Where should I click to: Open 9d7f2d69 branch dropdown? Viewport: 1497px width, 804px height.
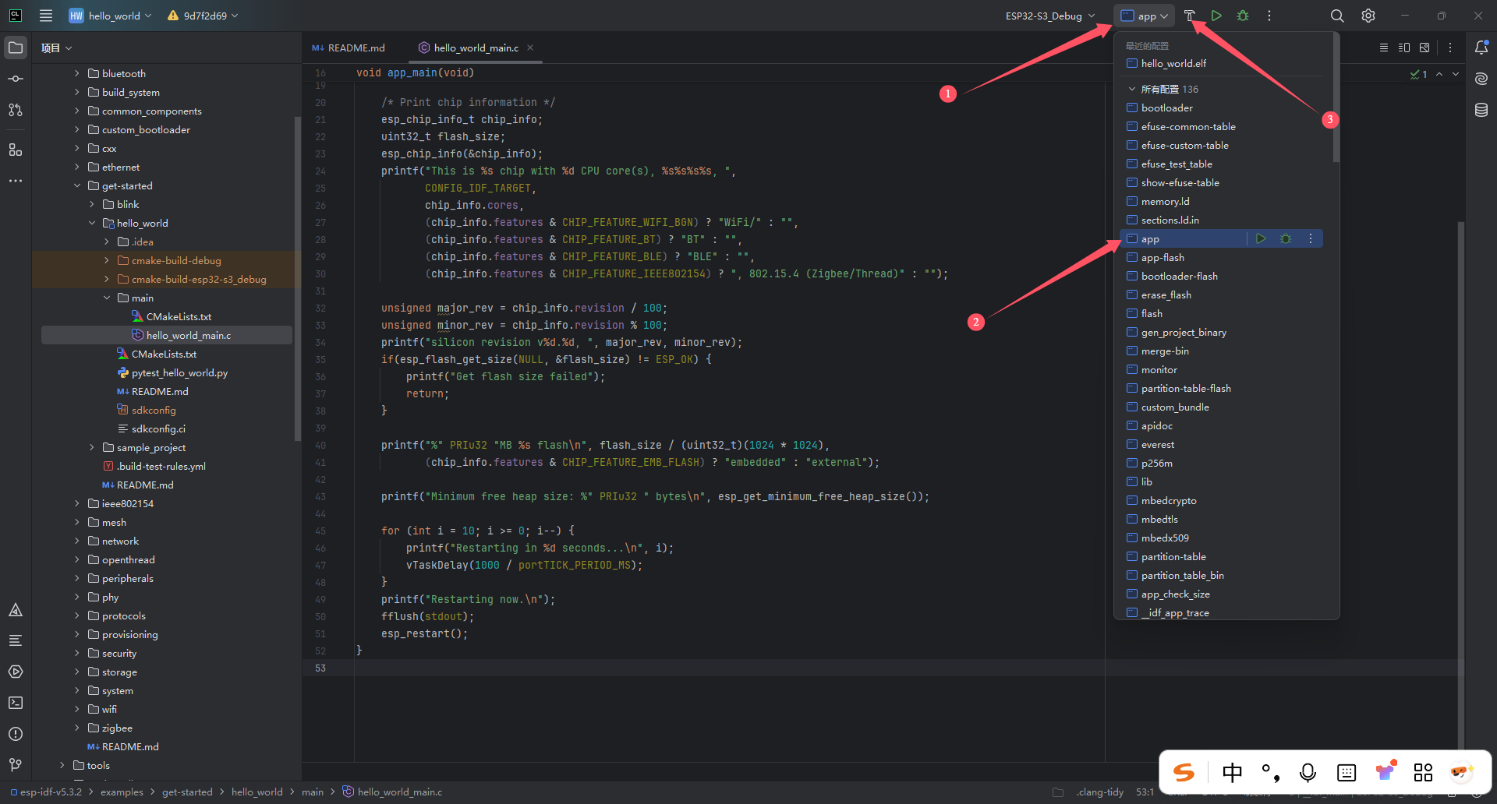click(203, 16)
